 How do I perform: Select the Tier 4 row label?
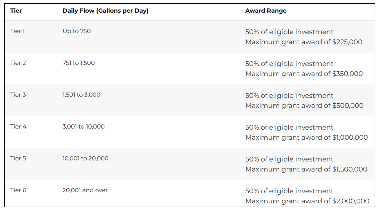[x=18, y=127]
